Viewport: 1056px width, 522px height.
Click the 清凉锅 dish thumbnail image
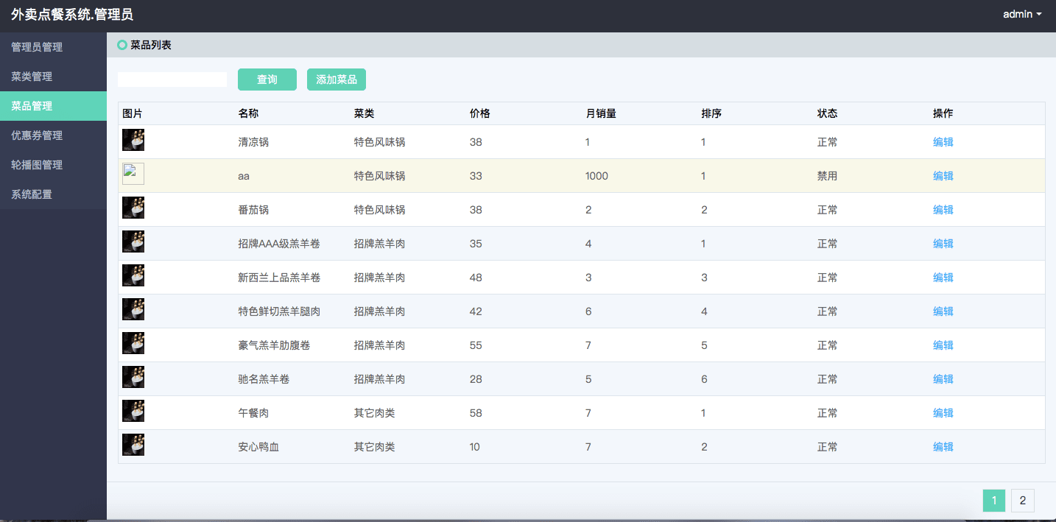133,141
